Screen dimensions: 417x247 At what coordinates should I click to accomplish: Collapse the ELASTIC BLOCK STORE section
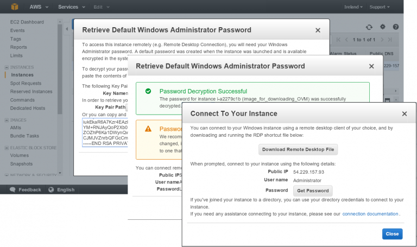[7, 148]
